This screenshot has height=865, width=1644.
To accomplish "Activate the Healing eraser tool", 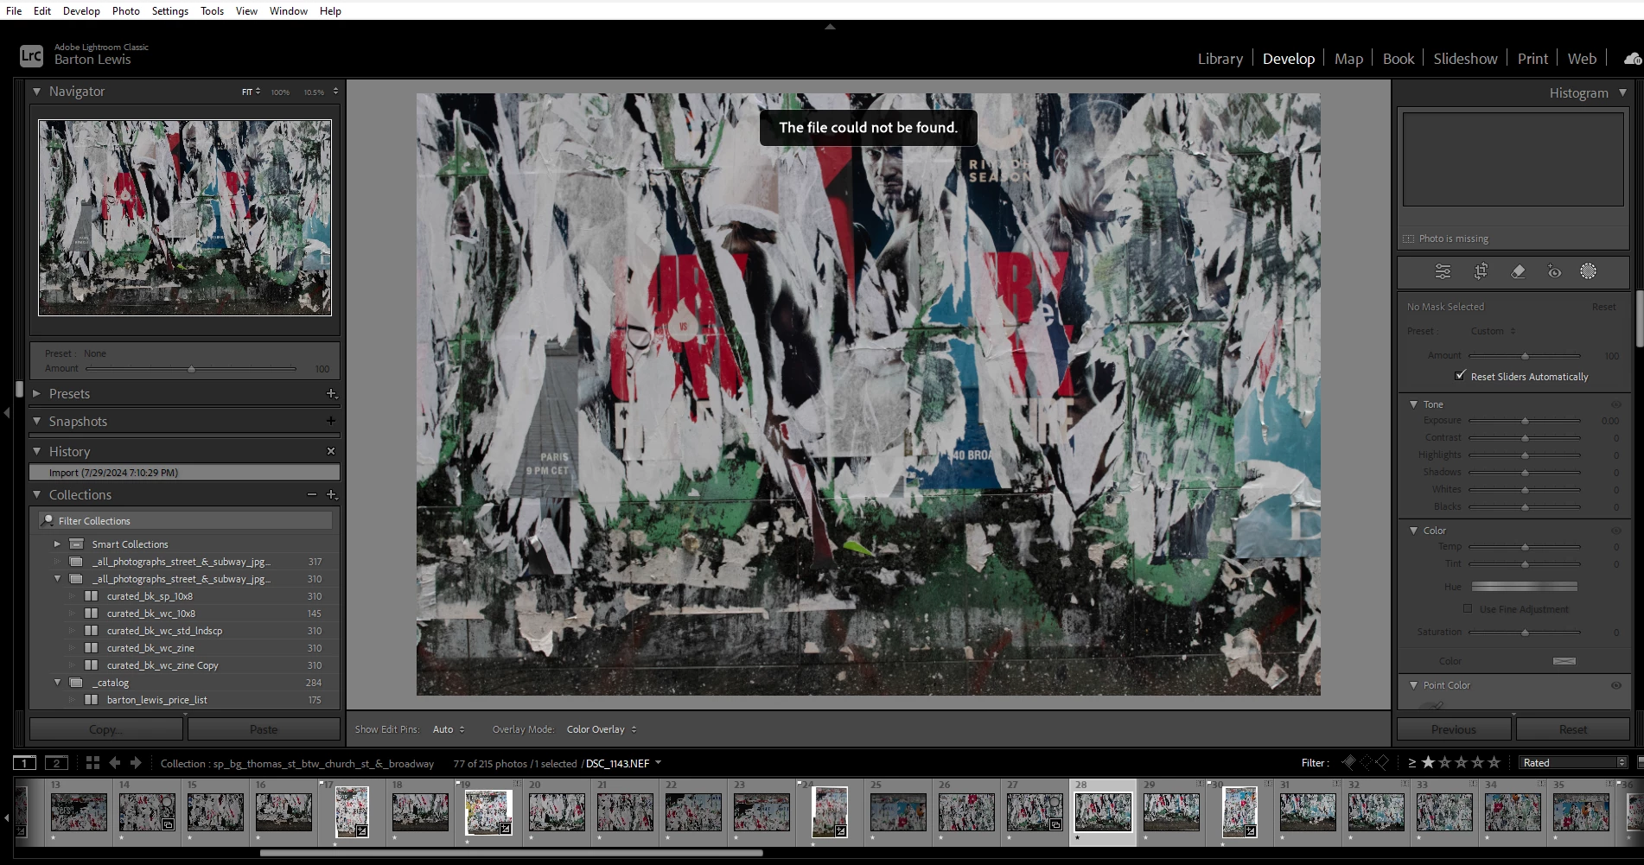I will tap(1518, 271).
